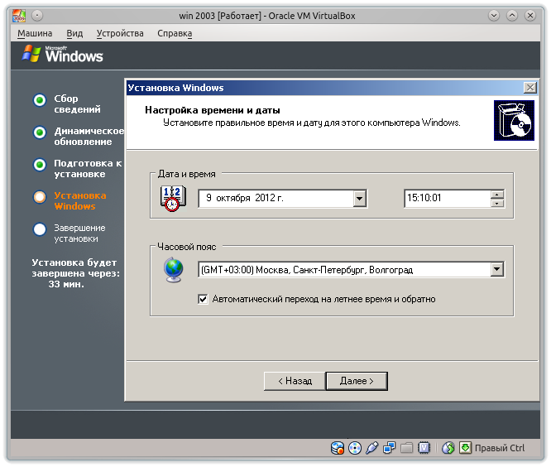551x467 pixels.
Task: Uncheck automatic daylight saving time checkbox
Action: coord(203,299)
